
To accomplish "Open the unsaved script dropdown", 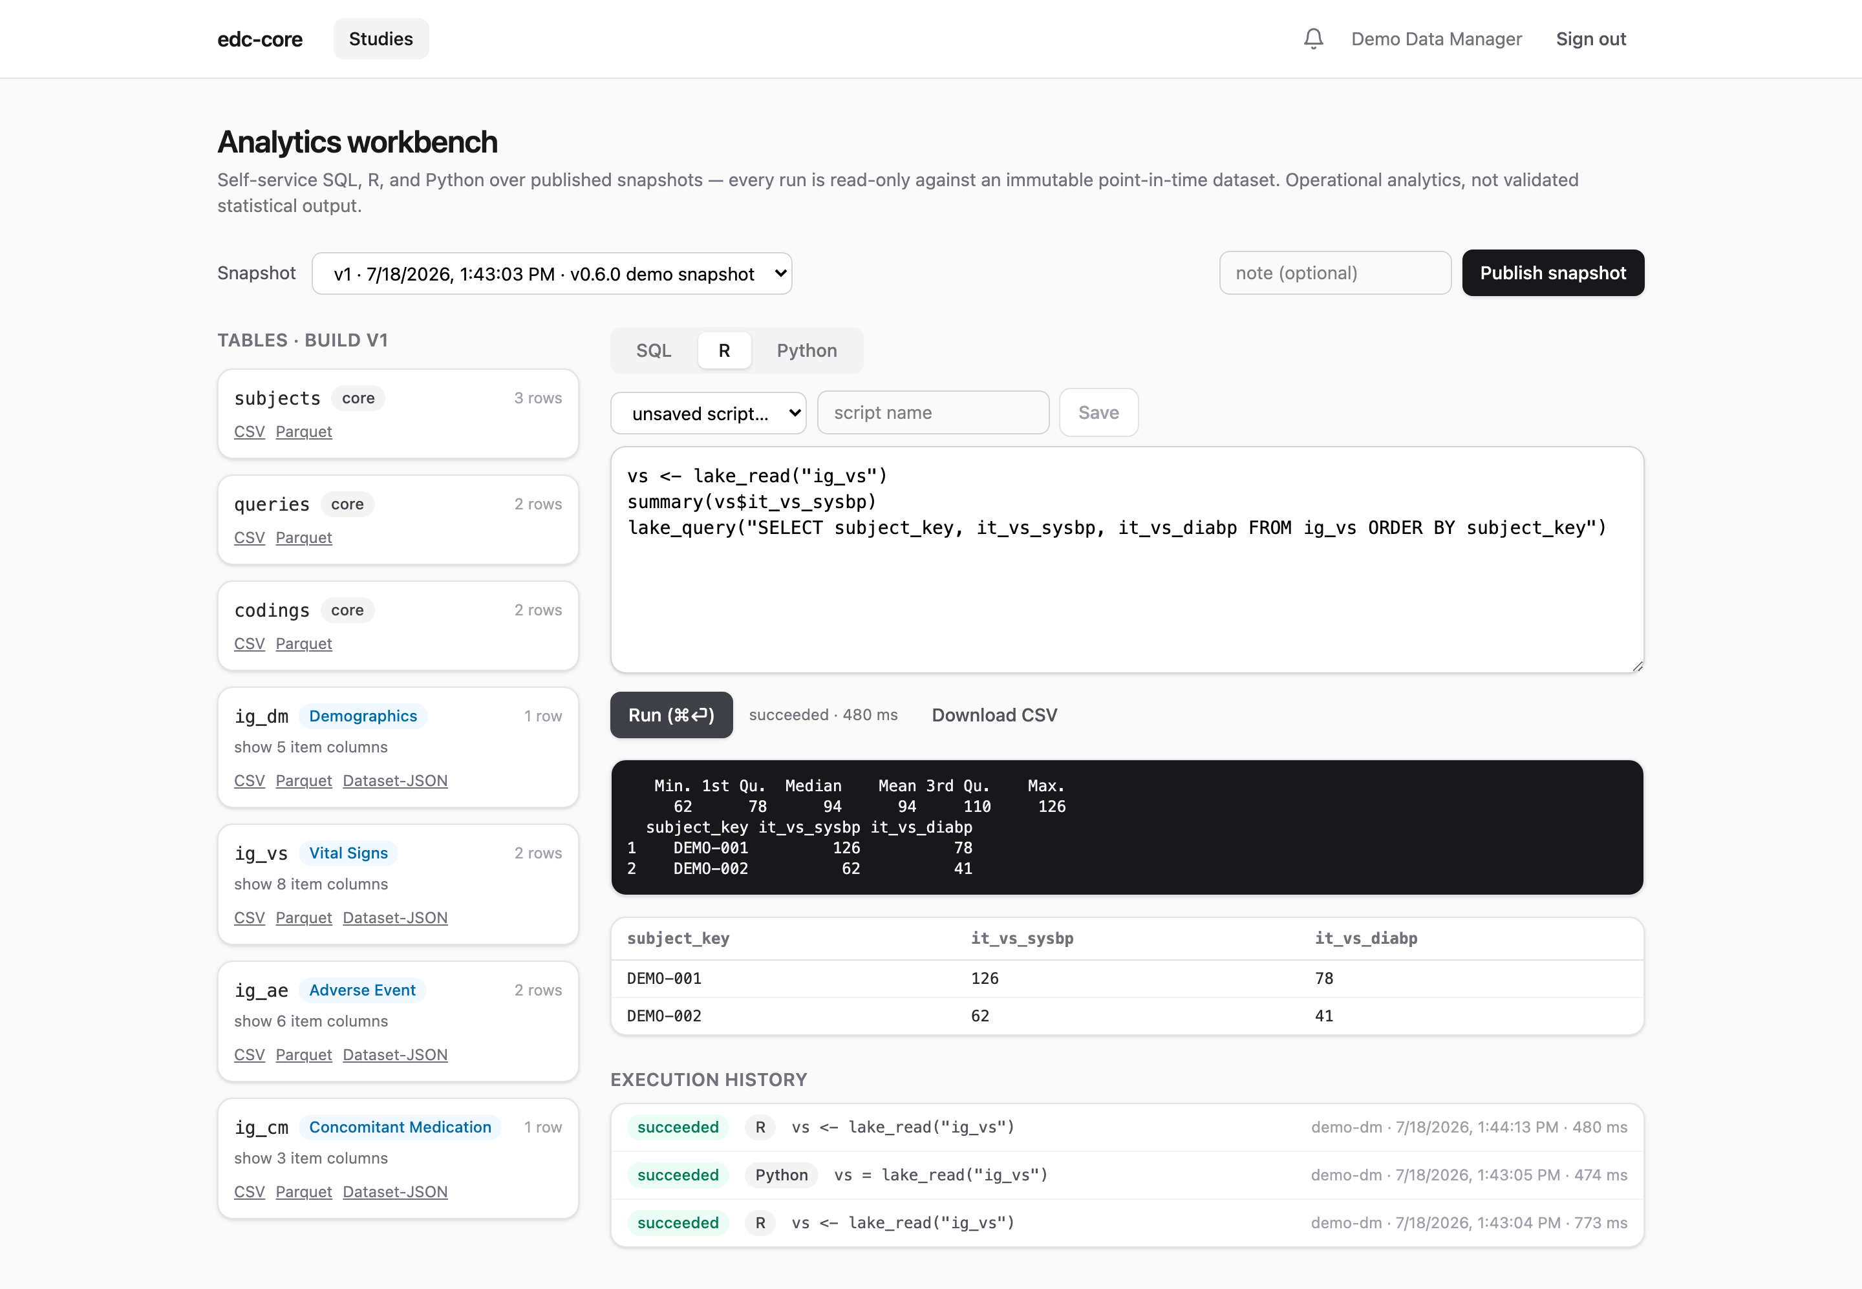I will click(x=709, y=414).
